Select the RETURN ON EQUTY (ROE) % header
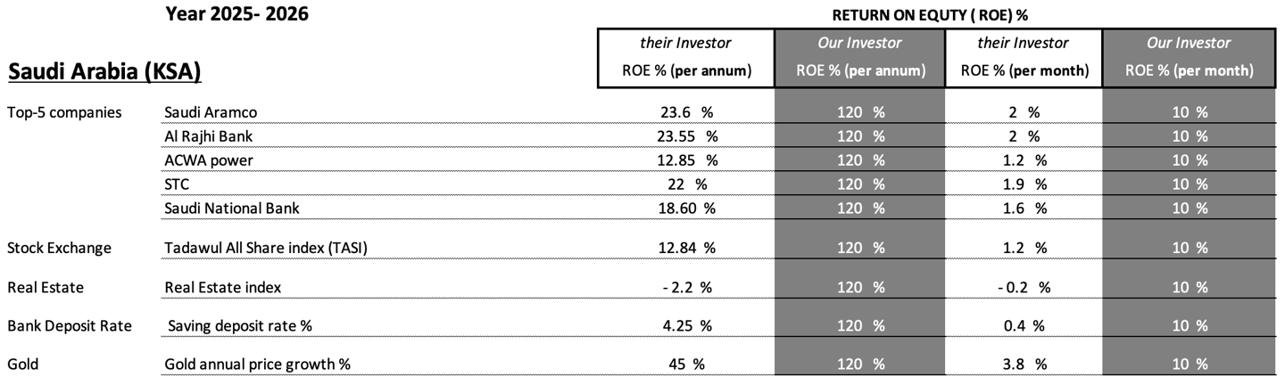This screenshot has width=1285, height=385. pos(937,15)
